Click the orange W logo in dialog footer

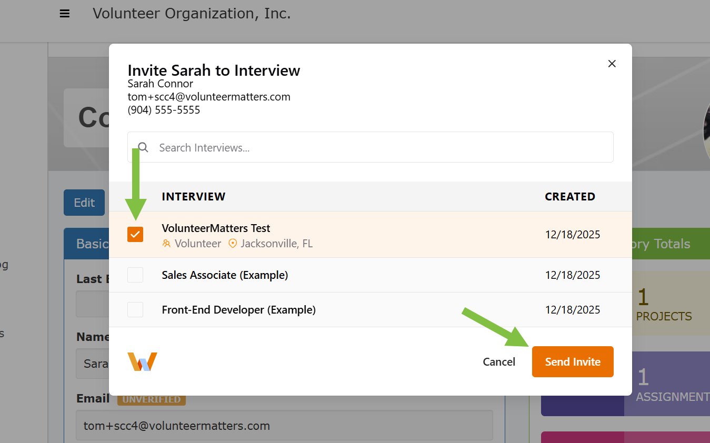pyautogui.click(x=142, y=361)
